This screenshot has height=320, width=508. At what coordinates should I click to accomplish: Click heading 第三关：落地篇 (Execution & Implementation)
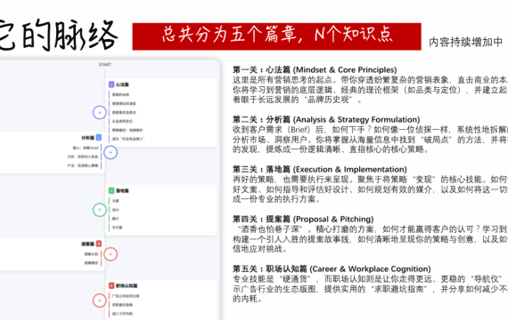click(320, 170)
